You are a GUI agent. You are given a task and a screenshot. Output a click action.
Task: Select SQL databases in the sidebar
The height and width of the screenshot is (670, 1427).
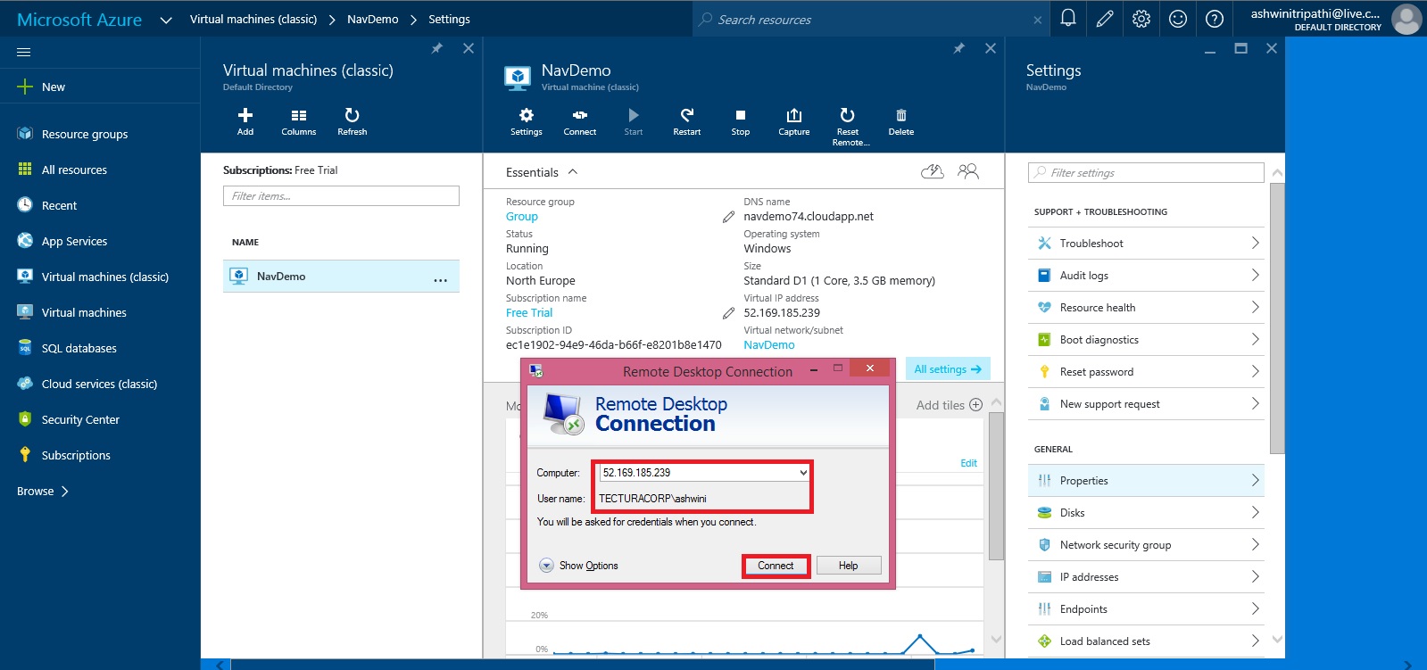pos(79,348)
